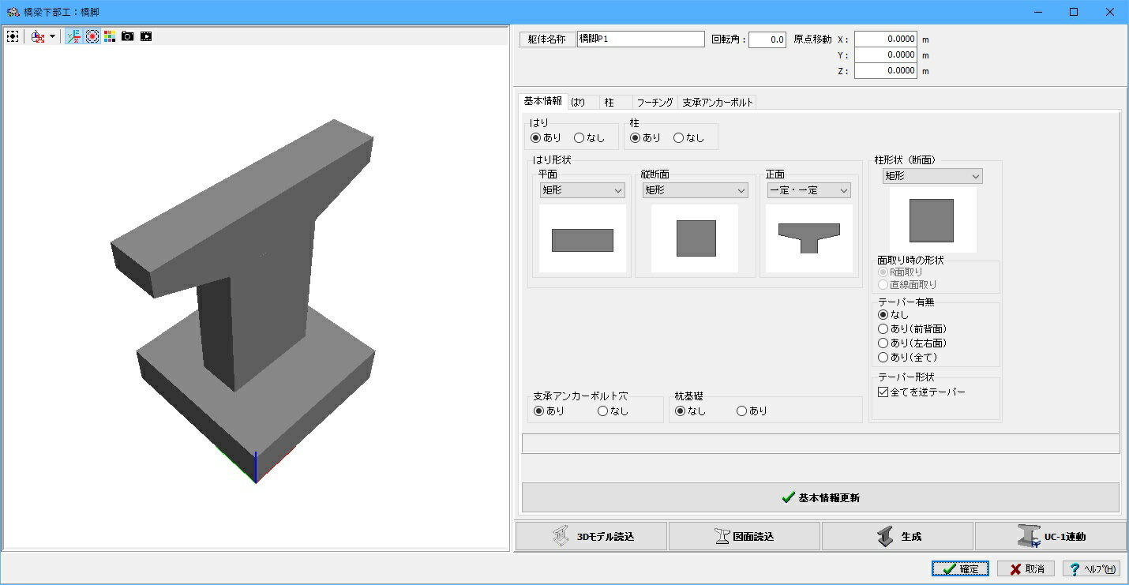This screenshot has width=1129, height=585.
Task: Expand the 正面 一定・一定 dropdown
Action: click(x=809, y=190)
